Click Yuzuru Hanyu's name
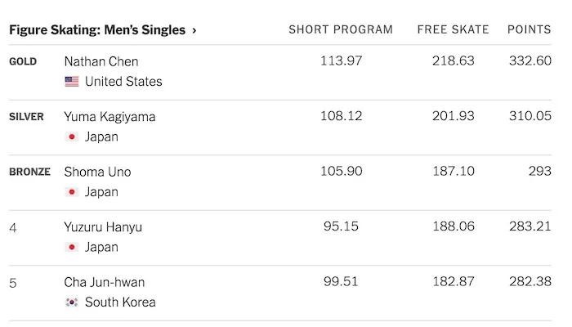Image resolution: width=572 pixels, height=327 pixels. [x=103, y=227]
